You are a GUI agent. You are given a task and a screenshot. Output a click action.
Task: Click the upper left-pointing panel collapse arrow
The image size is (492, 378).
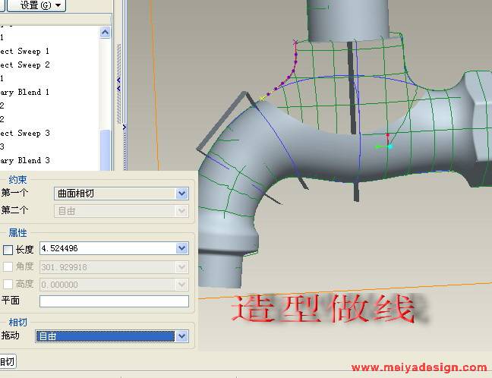pyautogui.click(x=118, y=80)
